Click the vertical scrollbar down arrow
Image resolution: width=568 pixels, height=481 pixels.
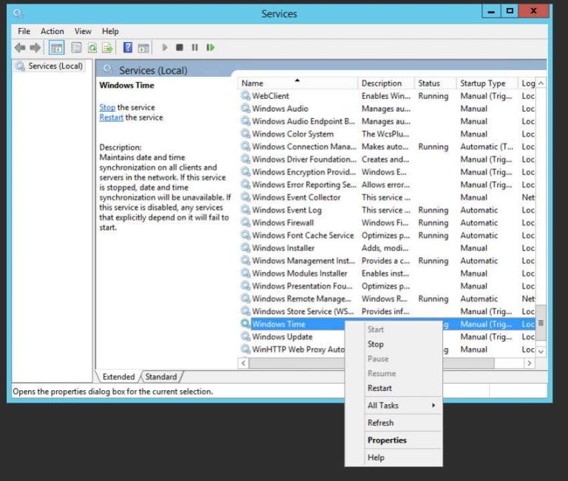(x=541, y=351)
